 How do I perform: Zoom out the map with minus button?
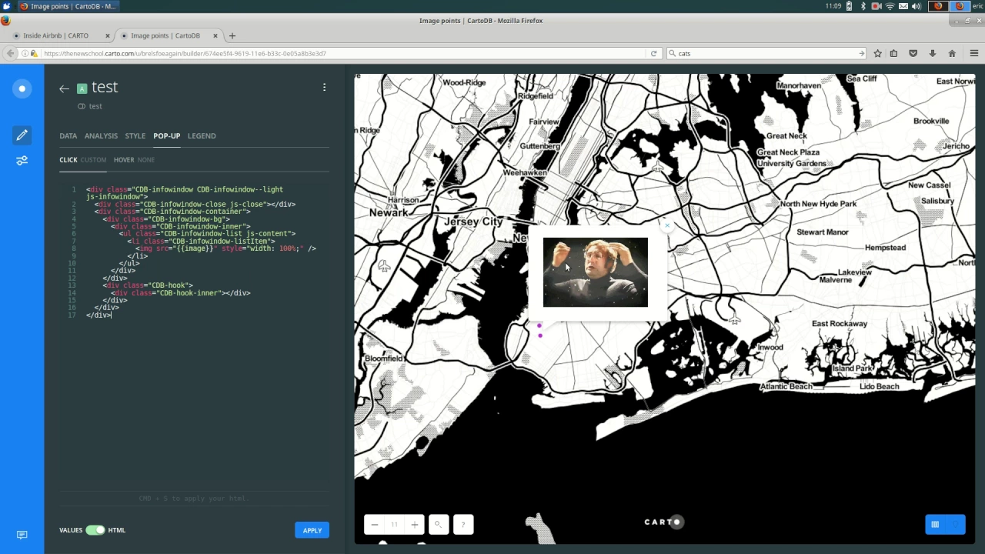(x=374, y=525)
